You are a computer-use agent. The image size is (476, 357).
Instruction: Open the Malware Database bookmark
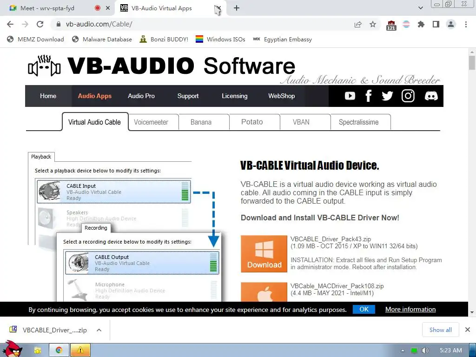[x=102, y=39]
